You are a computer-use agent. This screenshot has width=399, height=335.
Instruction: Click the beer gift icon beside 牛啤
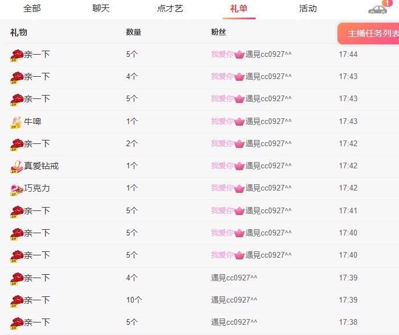point(17,122)
